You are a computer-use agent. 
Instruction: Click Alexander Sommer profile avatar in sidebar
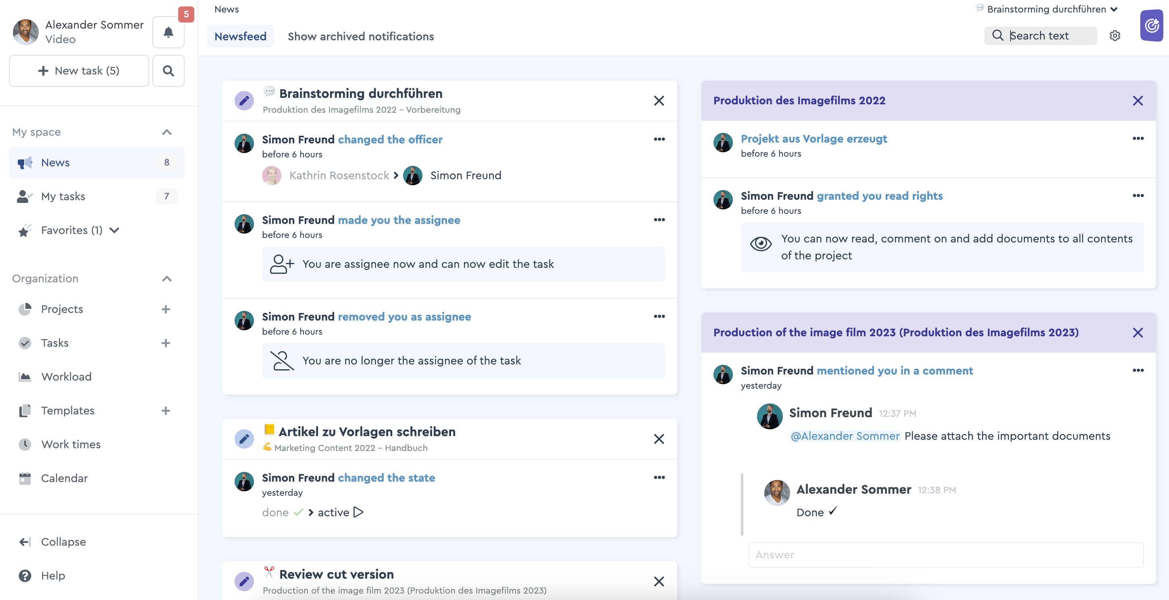(26, 32)
